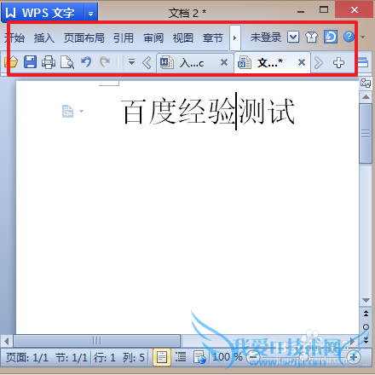Open the 章节 ribbon tab
375x375 pixels.
[213, 37]
